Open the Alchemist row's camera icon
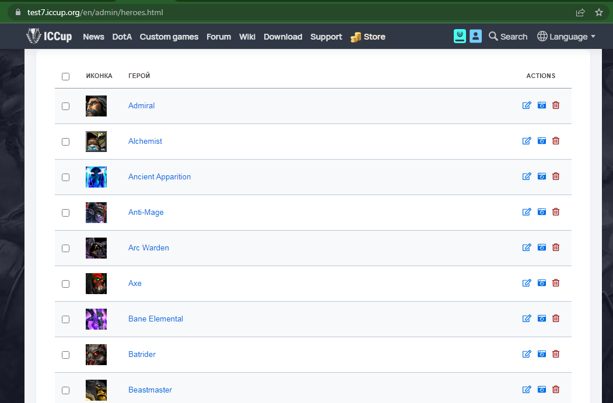 tap(541, 141)
